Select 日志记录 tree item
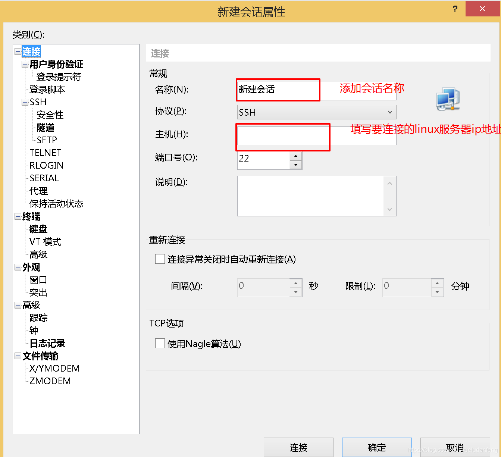 coord(47,343)
